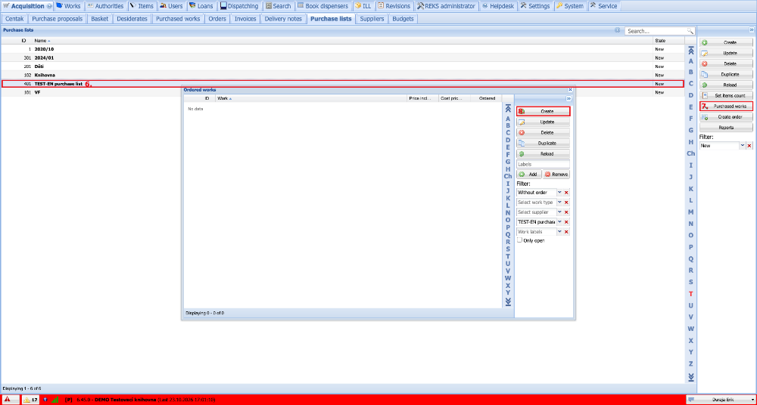Click the info icon beside the Search box
This screenshot has height=405, width=757.
point(618,30)
